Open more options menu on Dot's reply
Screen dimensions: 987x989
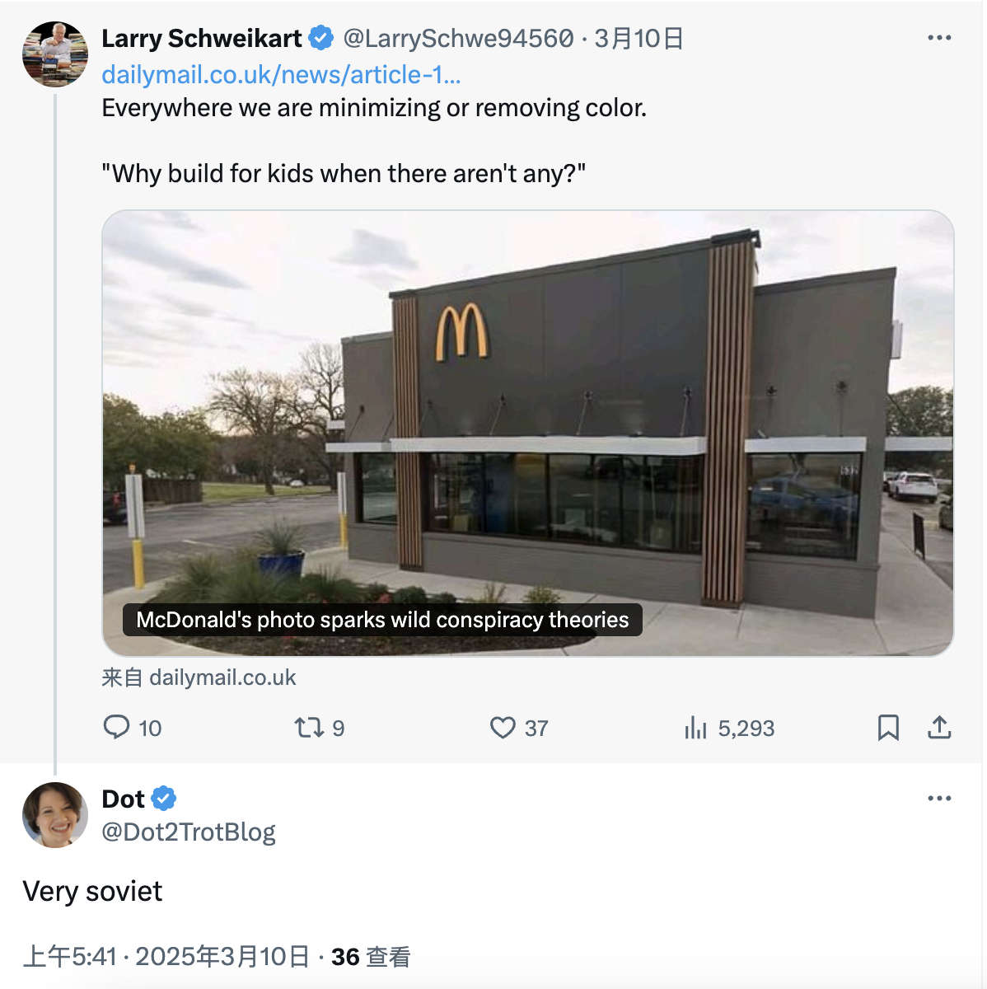(x=939, y=798)
